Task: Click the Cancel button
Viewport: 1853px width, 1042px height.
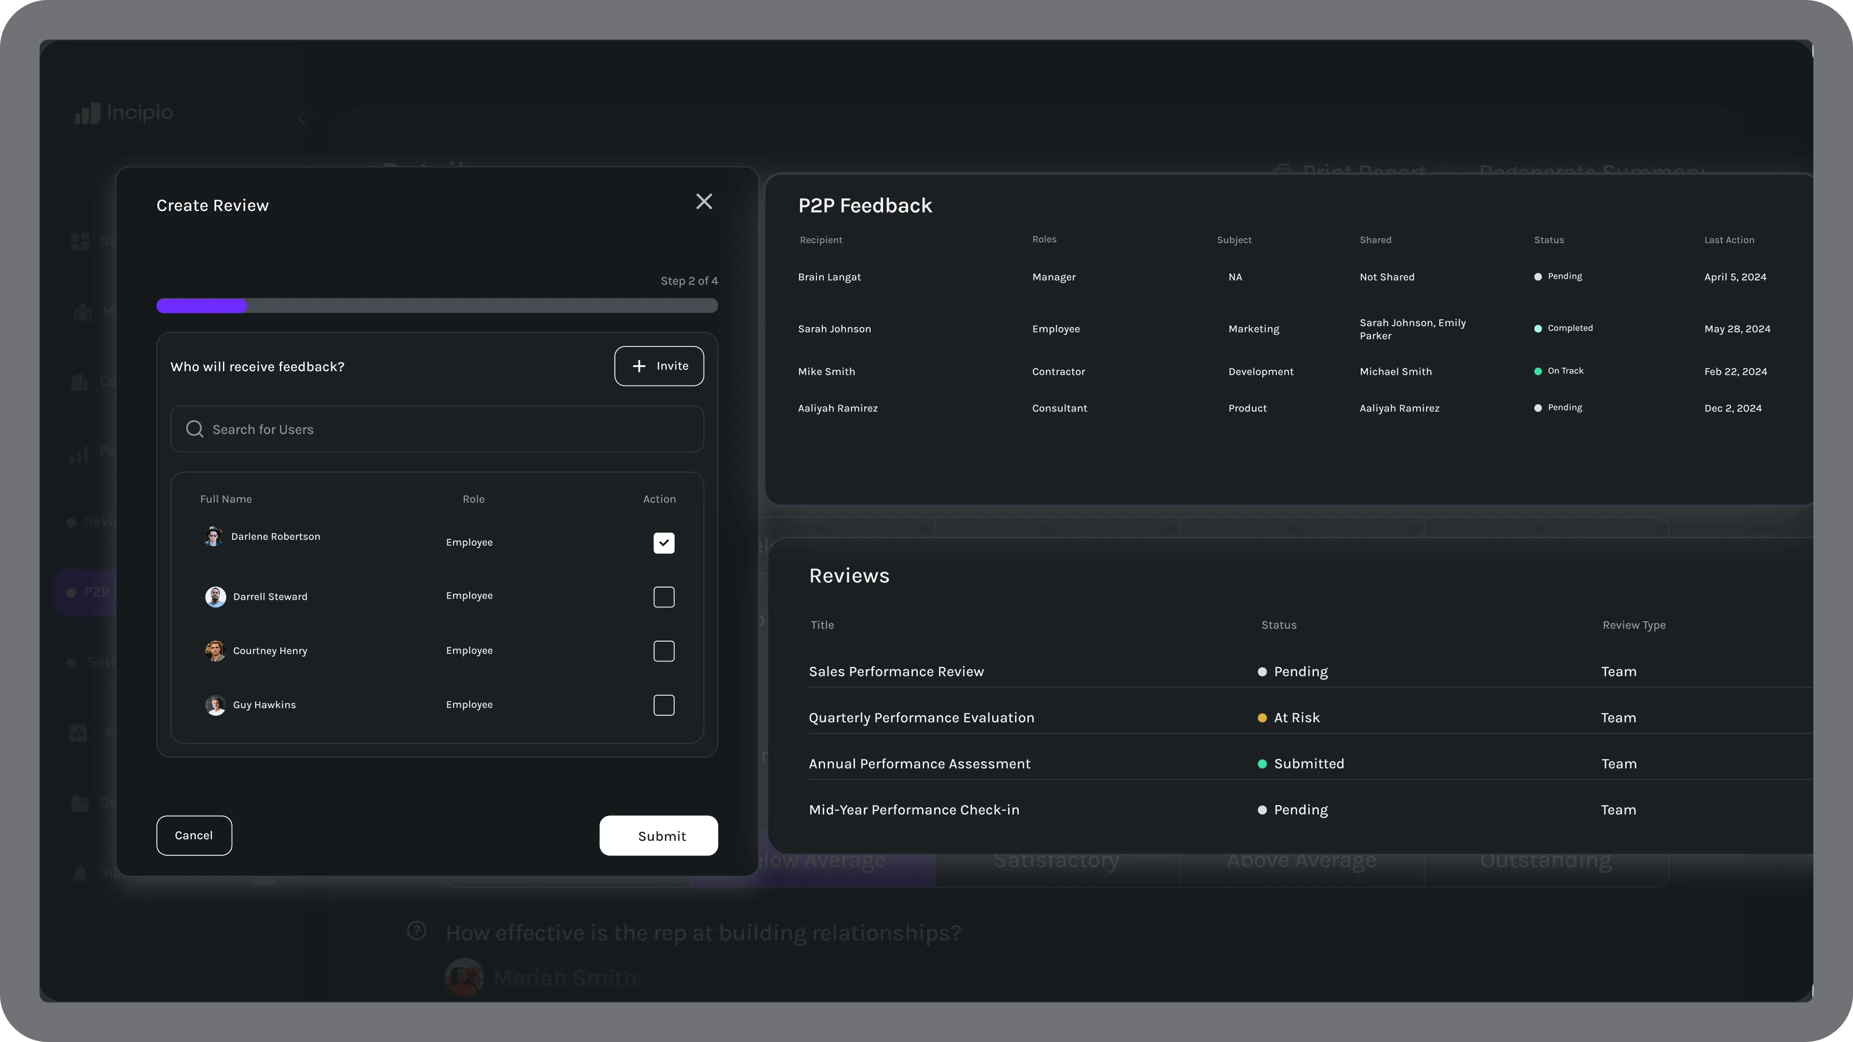Action: point(194,836)
